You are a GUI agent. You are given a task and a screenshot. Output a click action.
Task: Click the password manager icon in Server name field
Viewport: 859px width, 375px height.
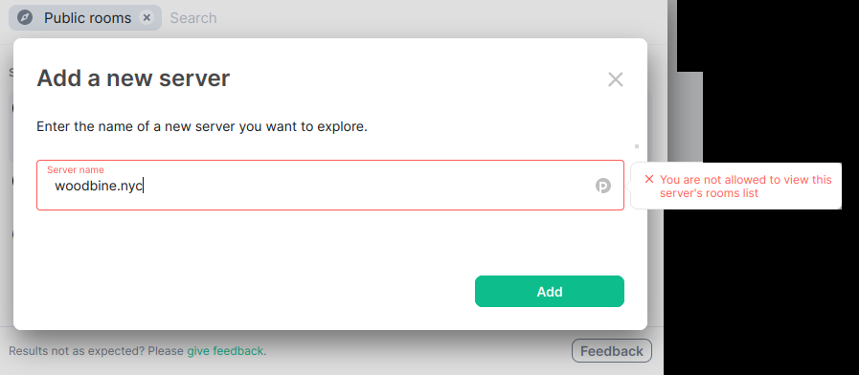[x=603, y=186]
